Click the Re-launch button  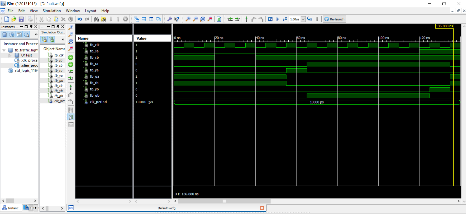pyautogui.click(x=334, y=19)
